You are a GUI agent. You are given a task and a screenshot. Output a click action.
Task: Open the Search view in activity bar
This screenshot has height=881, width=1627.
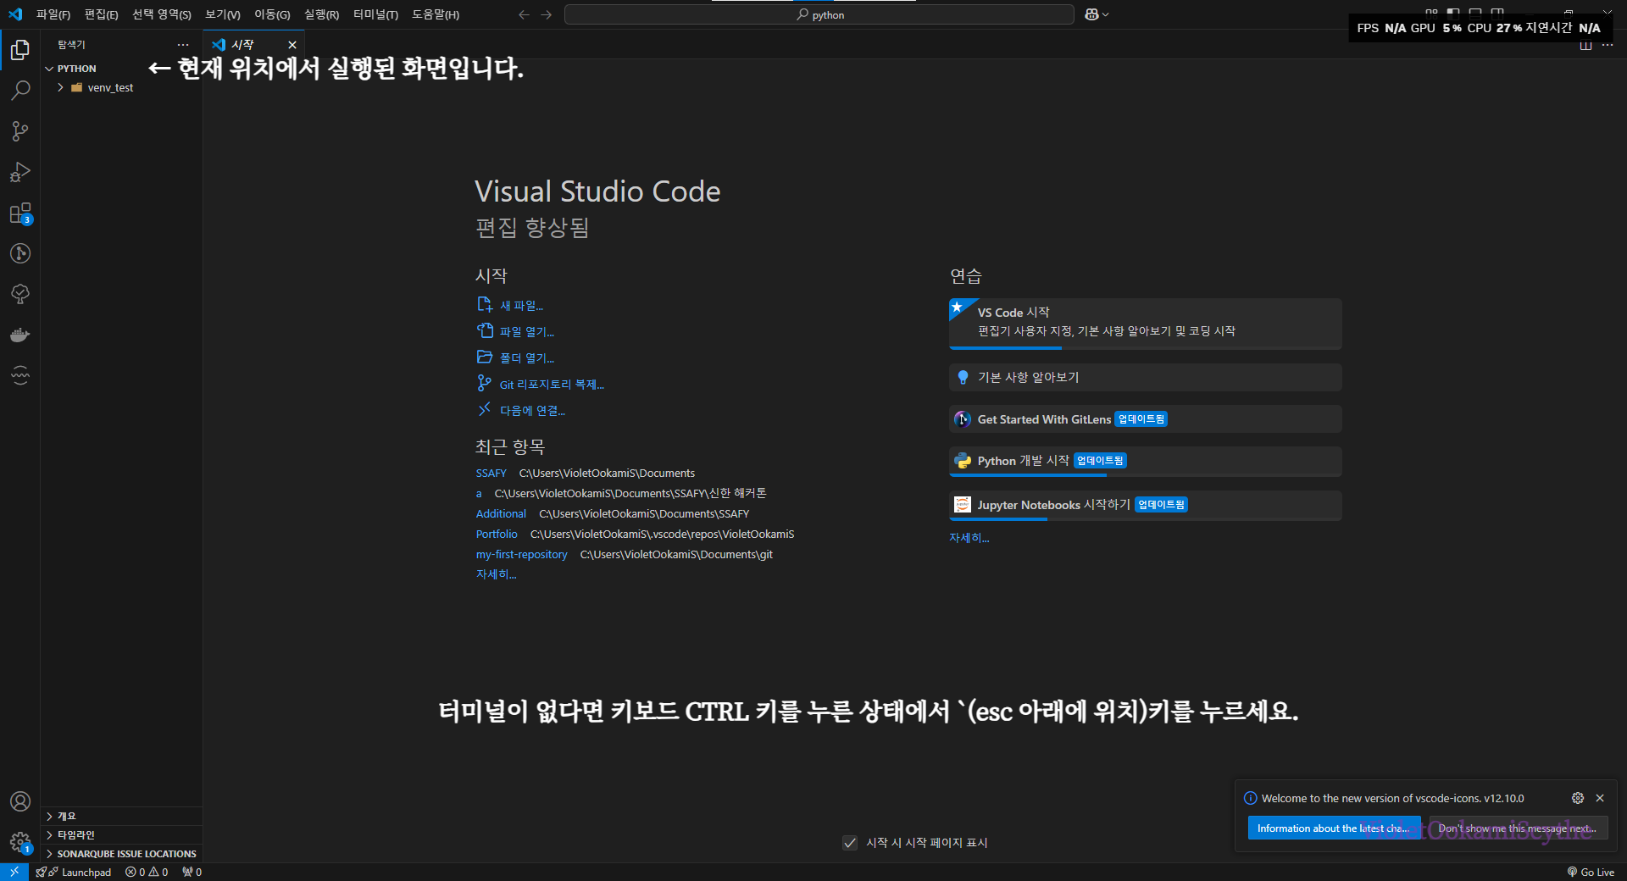pos(20,91)
